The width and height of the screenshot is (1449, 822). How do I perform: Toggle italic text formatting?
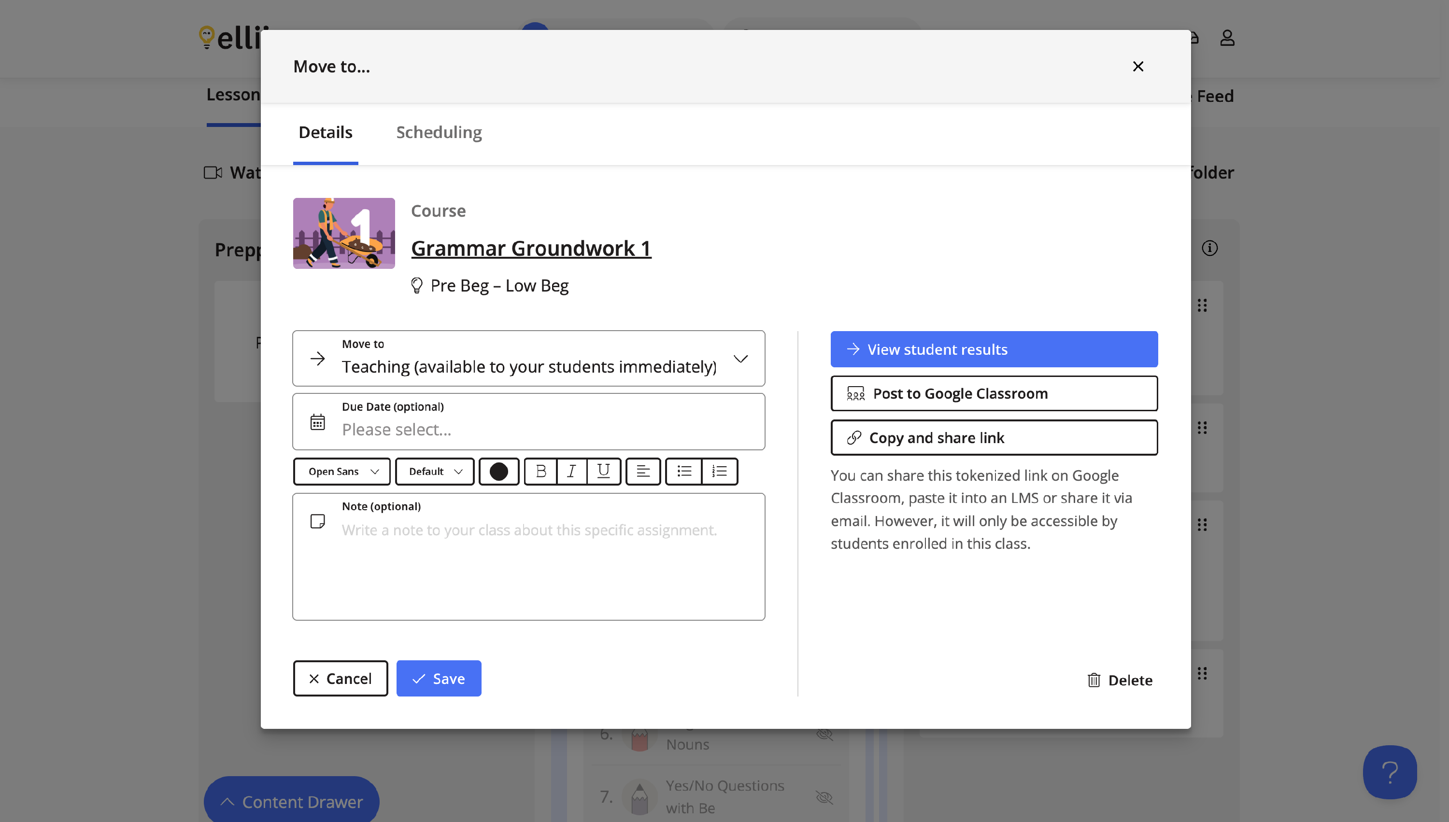pos(572,471)
